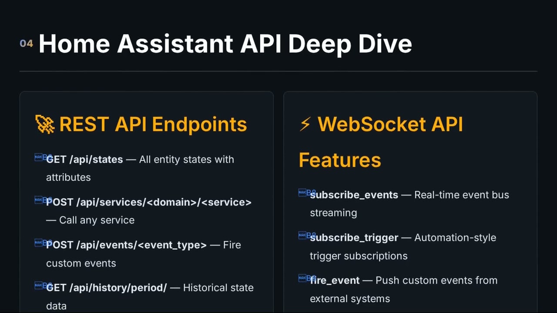Select the bullet glyph before POST /api/services

[41, 200]
